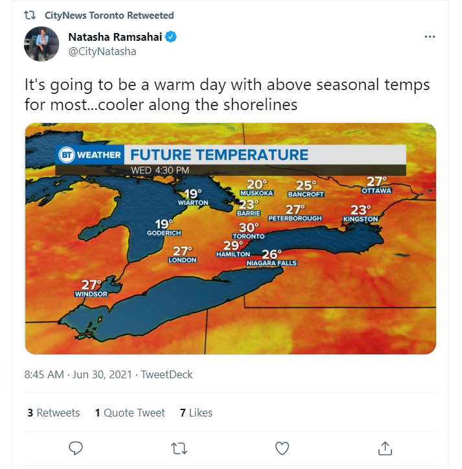Expand the Future Temperature weather map image
462x469 pixels.
tap(231, 238)
